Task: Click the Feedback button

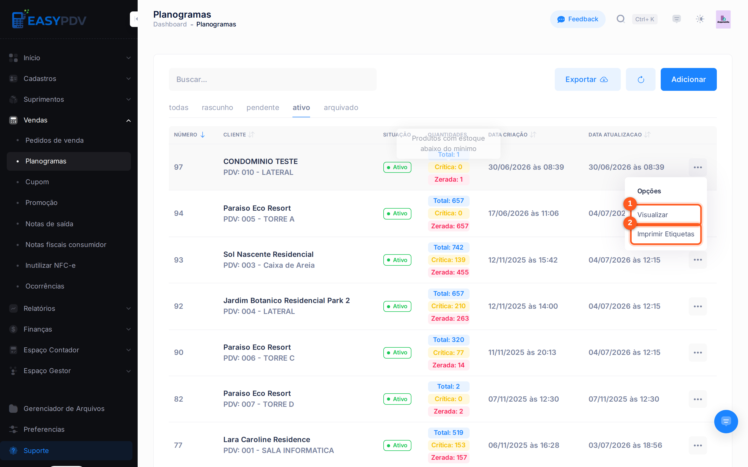Action: coord(577,19)
